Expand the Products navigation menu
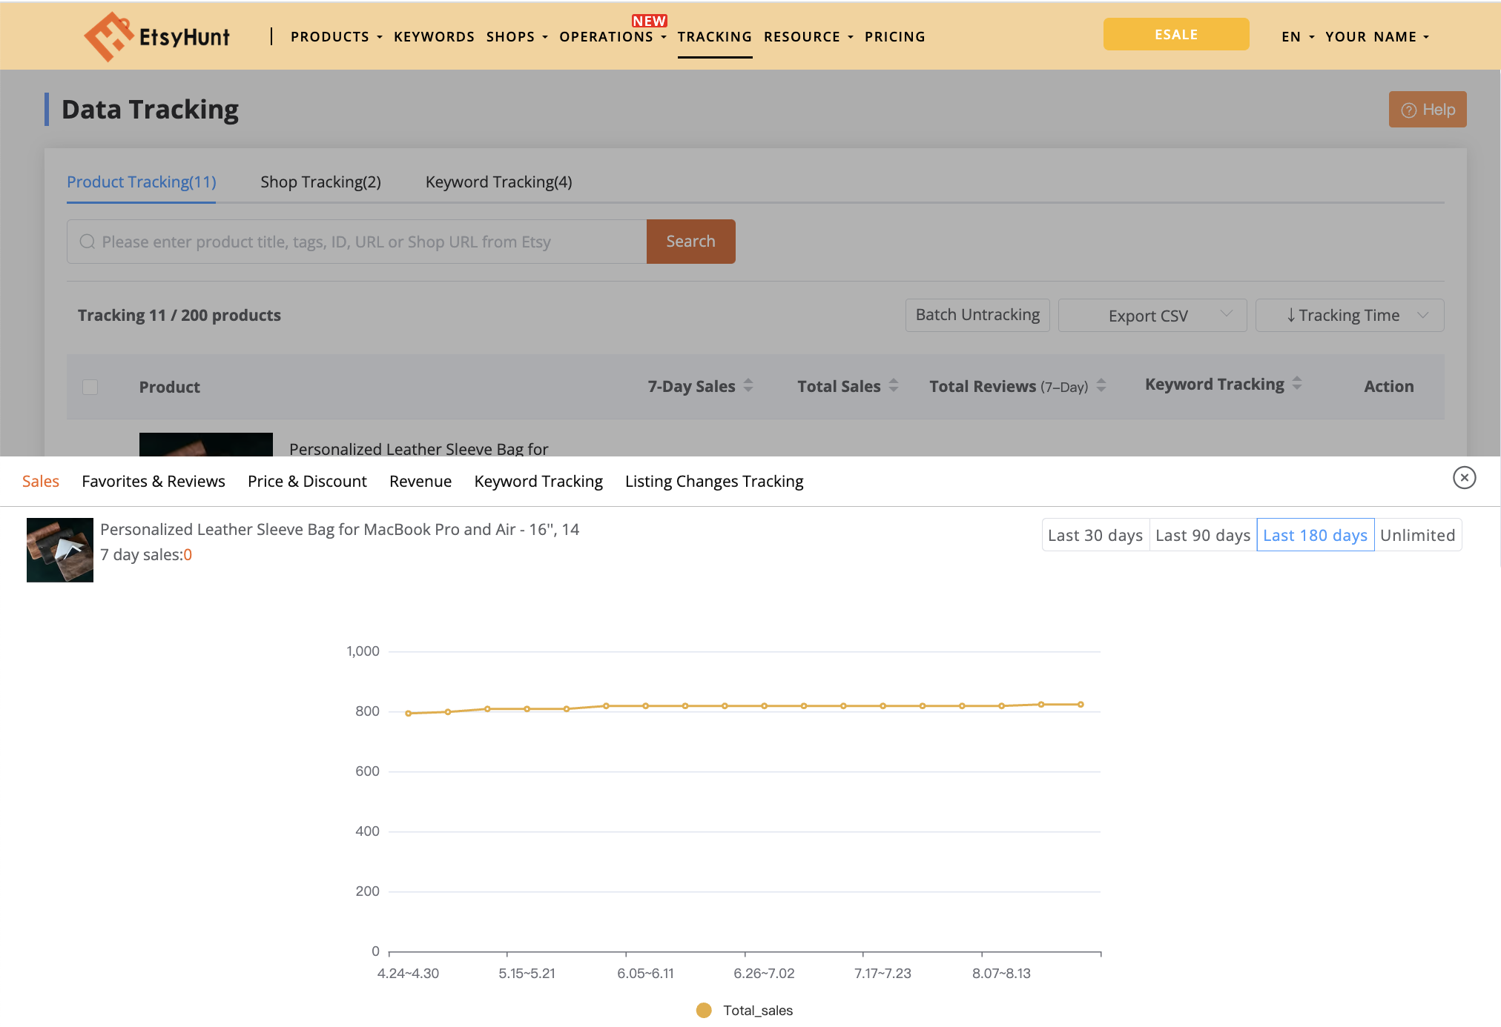The height and width of the screenshot is (1027, 1501). click(x=336, y=36)
